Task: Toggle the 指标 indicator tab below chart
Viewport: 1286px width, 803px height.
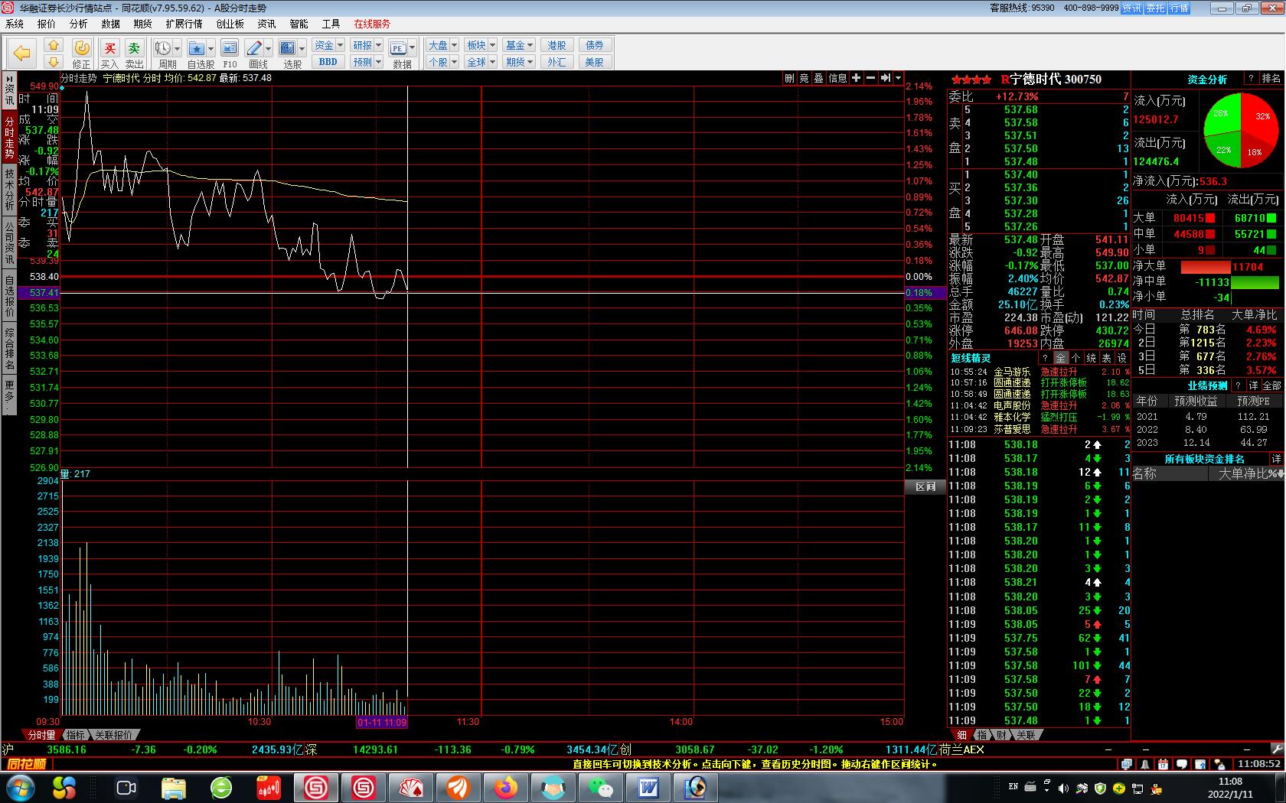Action: (x=75, y=735)
